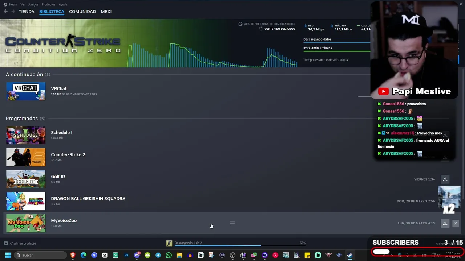Click the DOM, 29 DE MARZO 2:56 time

416,201
